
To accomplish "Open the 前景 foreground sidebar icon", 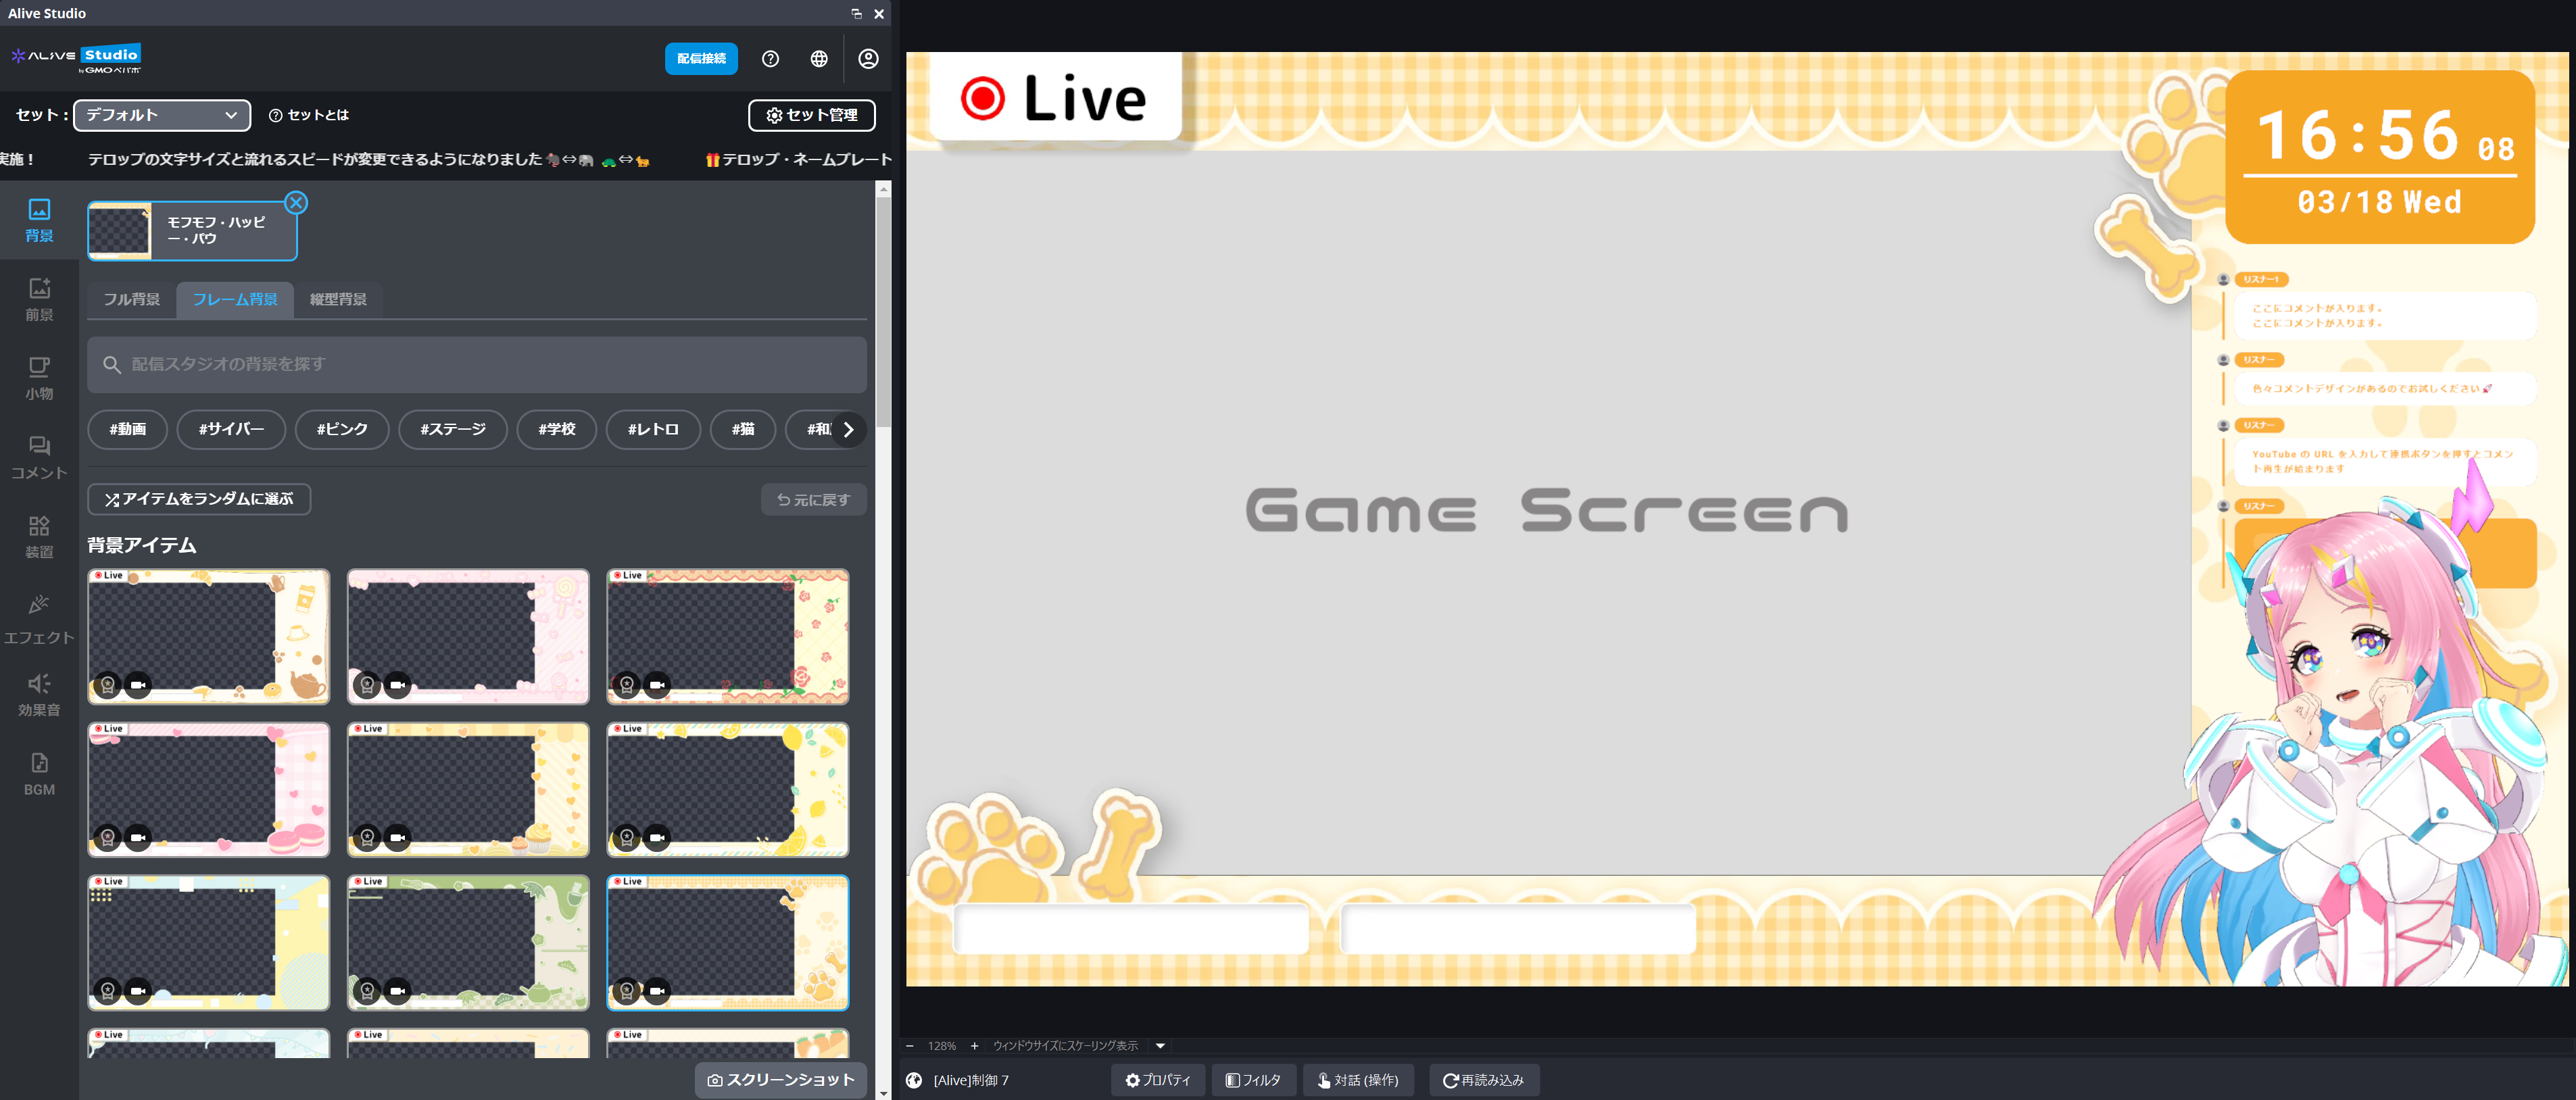I will (39, 299).
